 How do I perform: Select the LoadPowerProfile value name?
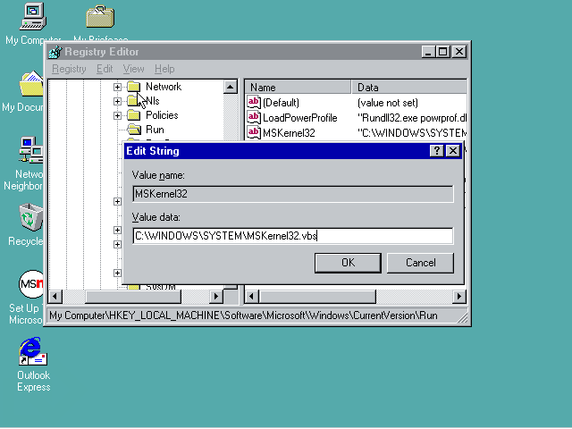tap(300, 118)
